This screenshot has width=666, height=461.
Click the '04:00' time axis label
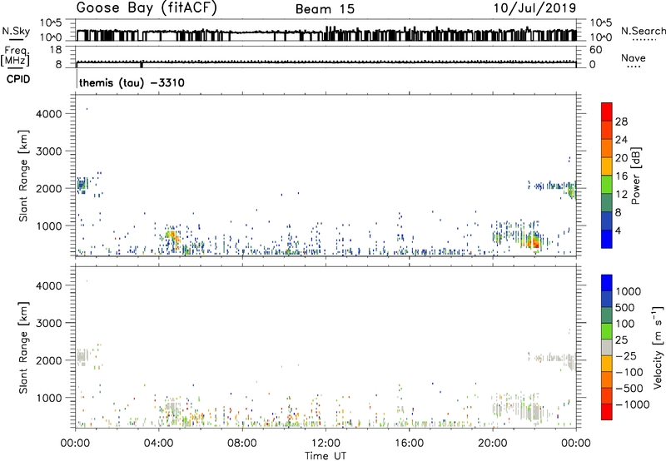point(158,444)
